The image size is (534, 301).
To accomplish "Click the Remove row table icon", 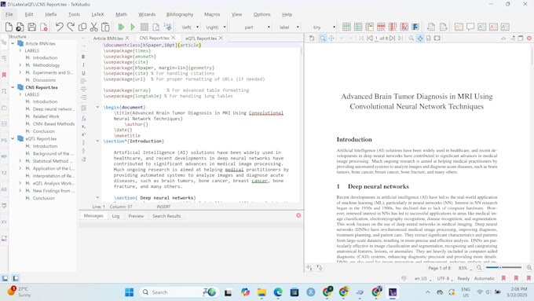I will click(381, 27).
